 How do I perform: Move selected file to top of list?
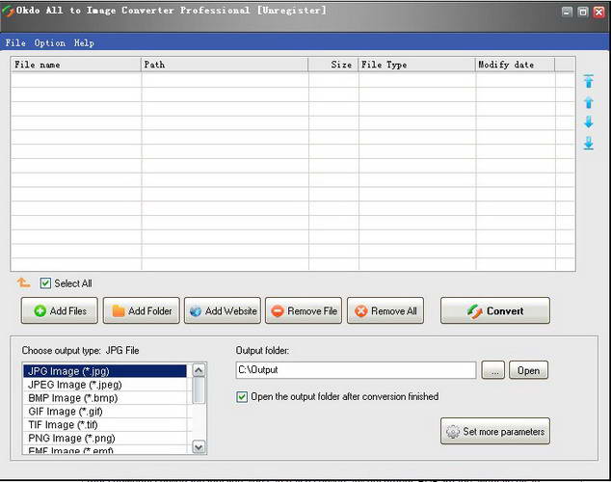tap(589, 81)
